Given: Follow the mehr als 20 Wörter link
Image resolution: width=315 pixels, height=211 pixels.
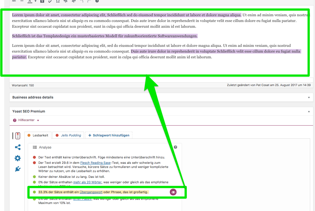Looking at the screenshot, I should pyautogui.click(x=87, y=182).
